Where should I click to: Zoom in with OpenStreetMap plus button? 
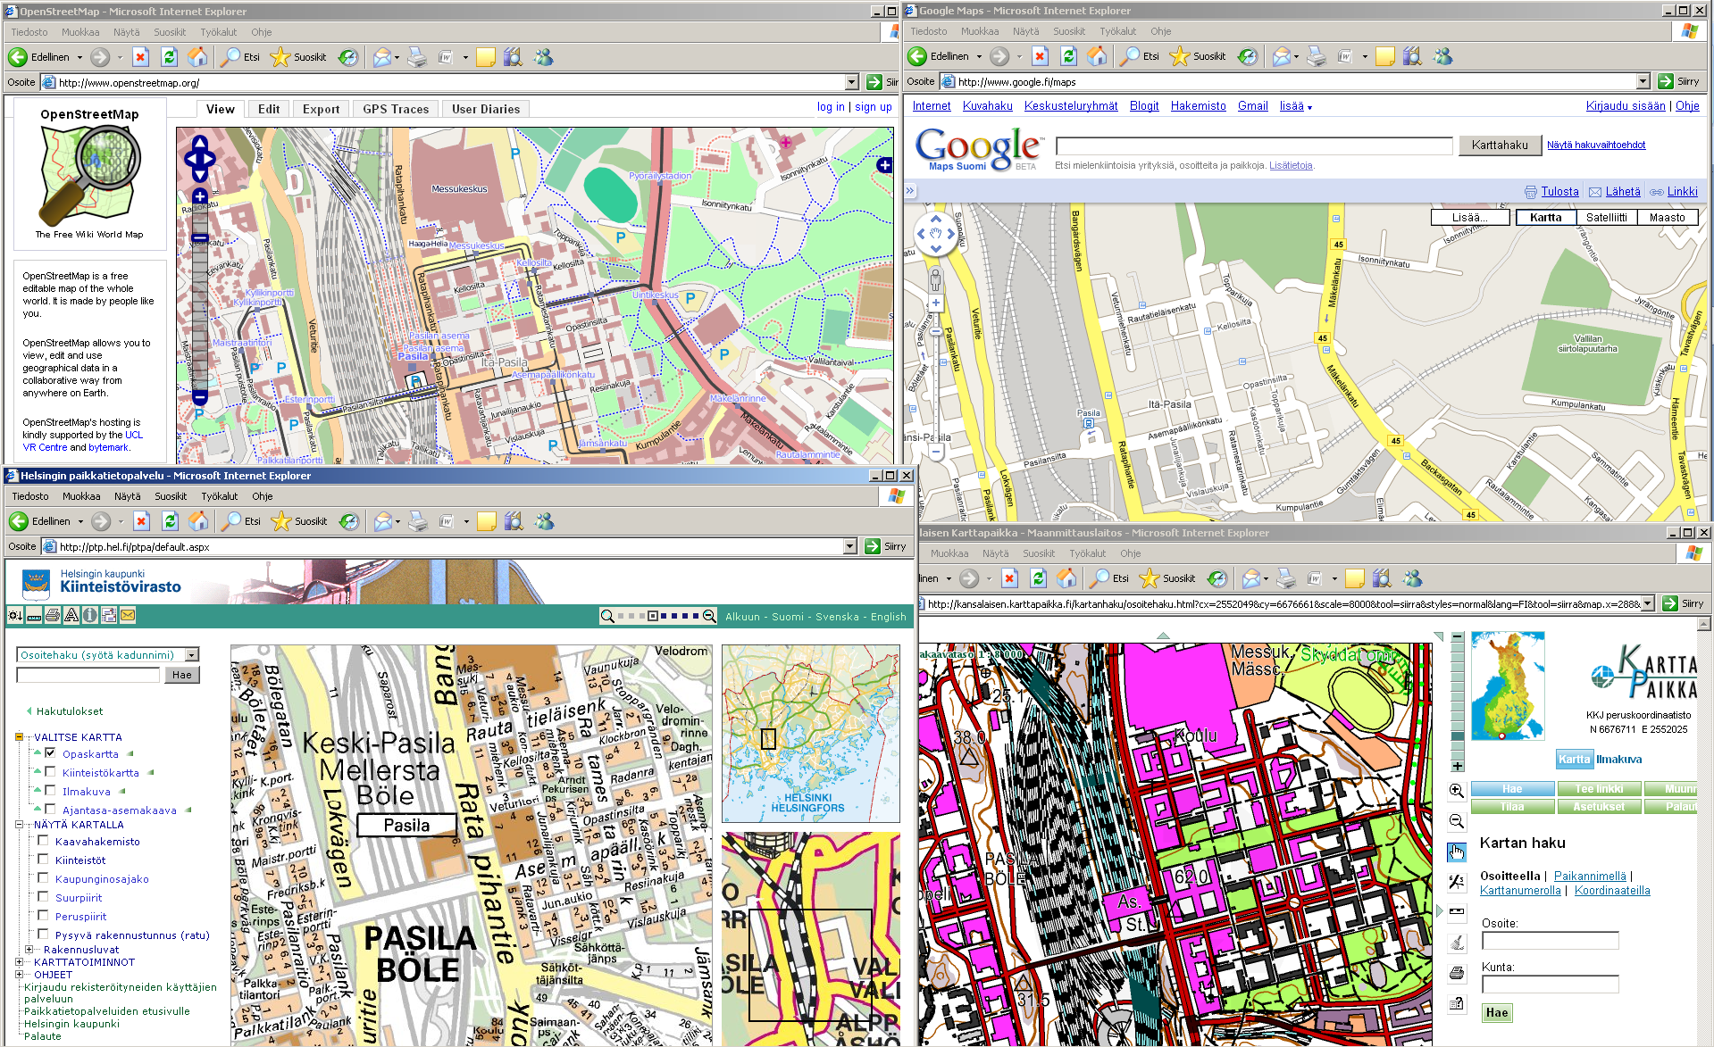[x=200, y=196]
